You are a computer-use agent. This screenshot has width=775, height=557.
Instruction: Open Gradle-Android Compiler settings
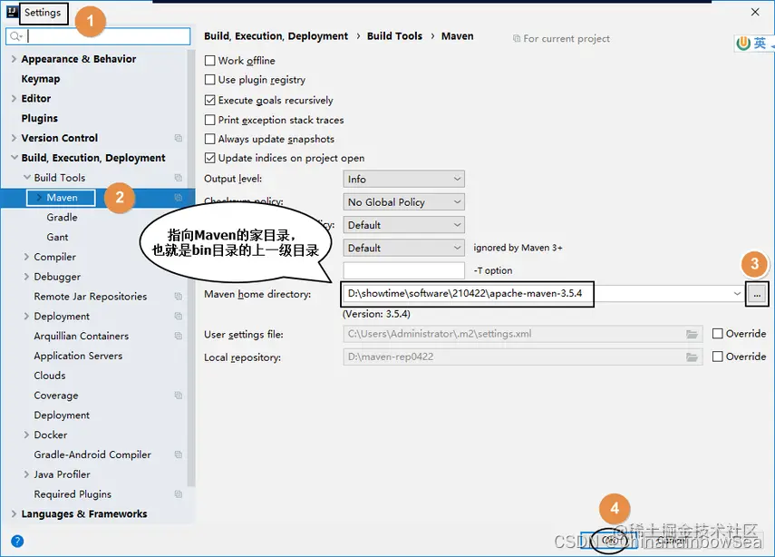[x=92, y=454]
